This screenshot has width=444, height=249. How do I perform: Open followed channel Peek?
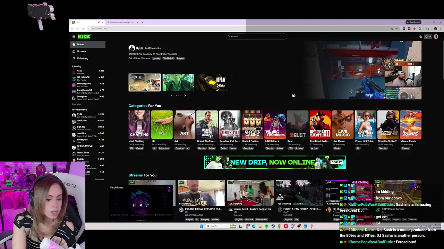click(88, 72)
